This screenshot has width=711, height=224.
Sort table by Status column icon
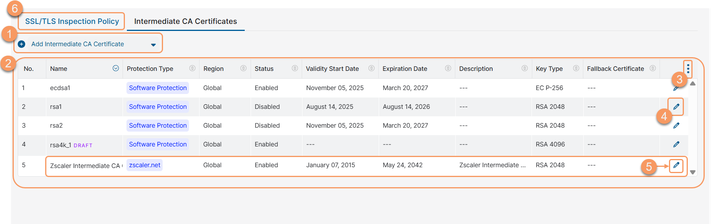(295, 68)
